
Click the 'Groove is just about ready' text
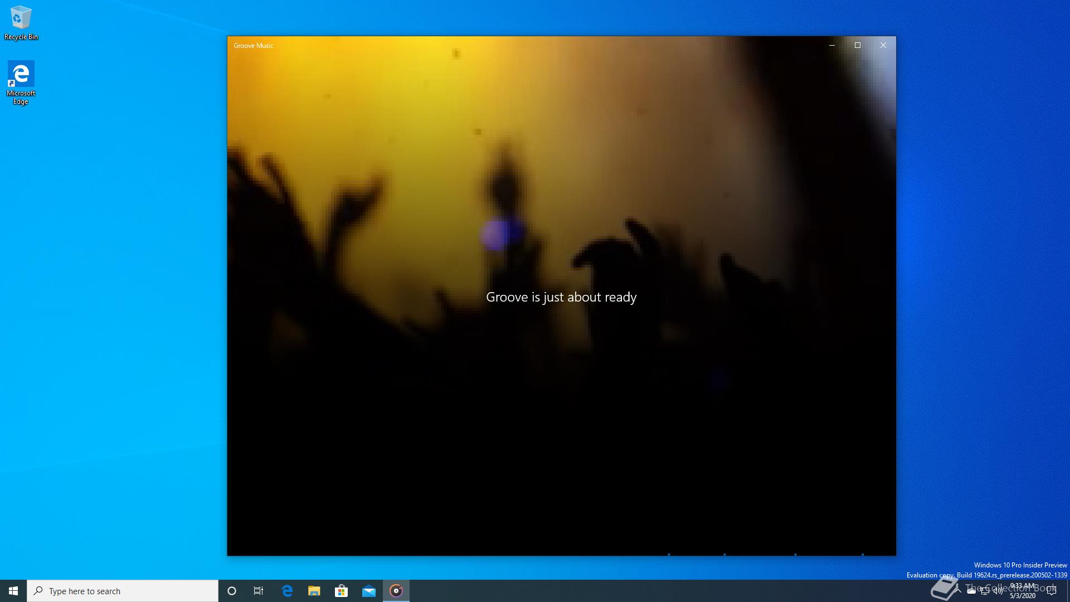click(561, 297)
